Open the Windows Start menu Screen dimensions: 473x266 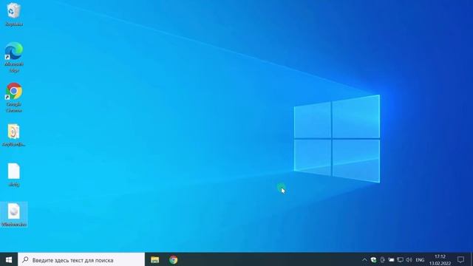coord(9,259)
